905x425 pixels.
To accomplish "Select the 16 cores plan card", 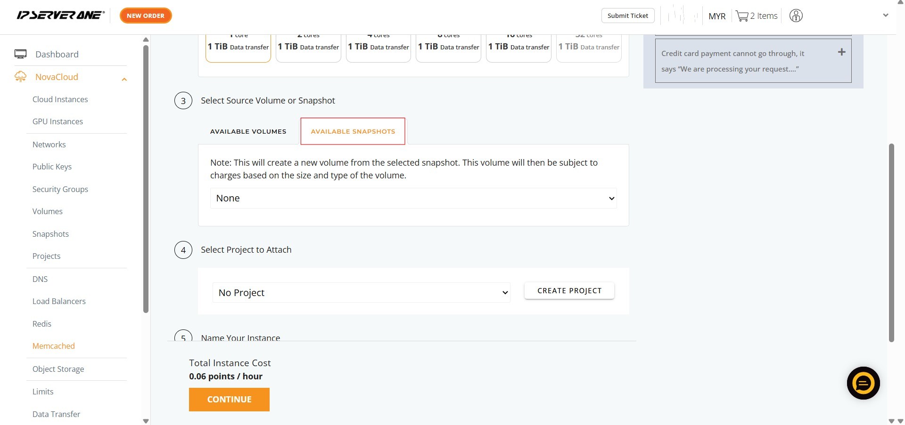I will 518,47.
